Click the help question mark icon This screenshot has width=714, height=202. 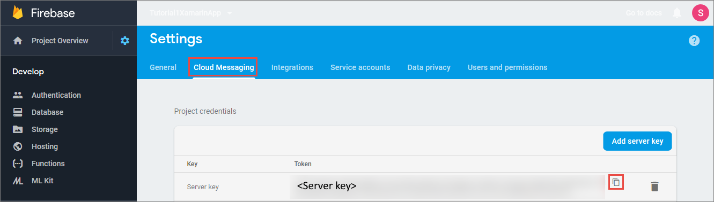[x=694, y=41]
